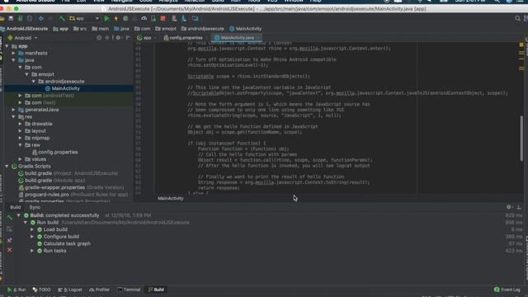Expand the Configure build step

click(32, 237)
